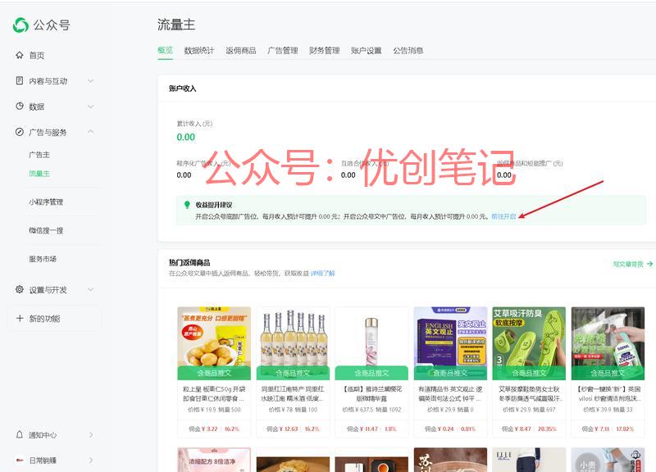
Task: Switch to the 公告消息 tab
Action: click(x=408, y=51)
